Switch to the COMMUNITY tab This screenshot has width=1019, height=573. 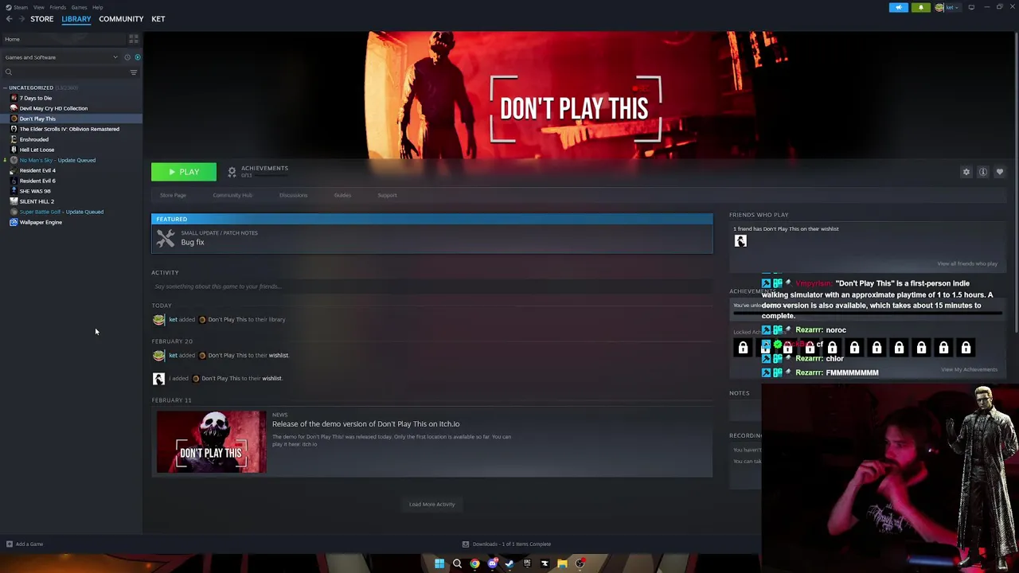pos(121,19)
